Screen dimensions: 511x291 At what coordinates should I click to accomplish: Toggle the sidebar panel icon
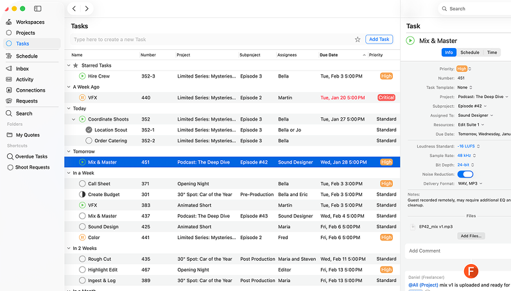point(38,9)
